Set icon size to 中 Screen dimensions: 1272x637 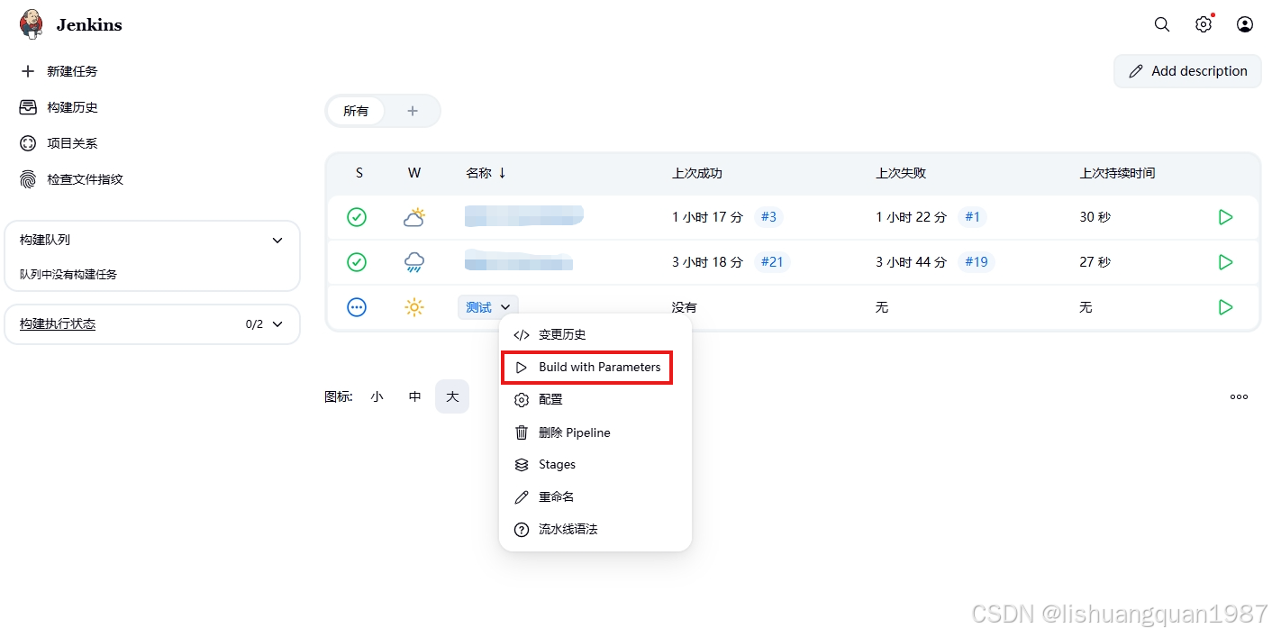tap(414, 396)
